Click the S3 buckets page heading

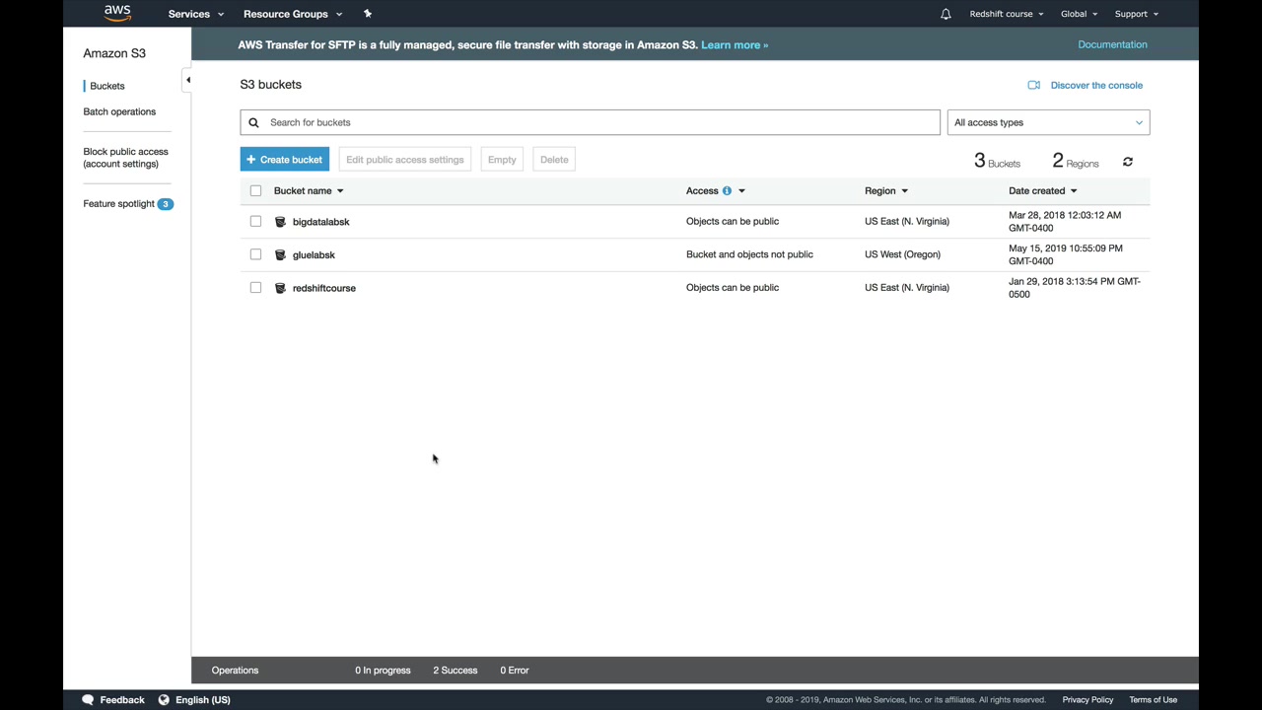(x=270, y=85)
